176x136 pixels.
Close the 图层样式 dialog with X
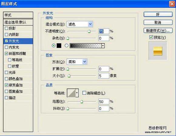(172, 4)
